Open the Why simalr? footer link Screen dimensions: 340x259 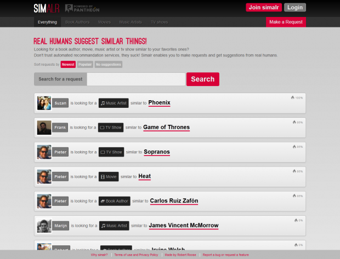(99, 255)
